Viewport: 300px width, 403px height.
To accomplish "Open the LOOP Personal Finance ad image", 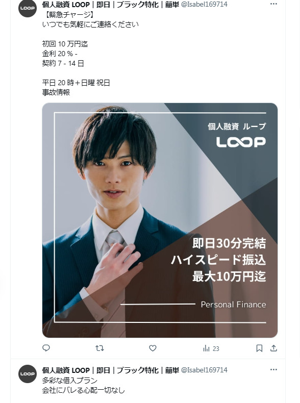I will (x=160, y=220).
